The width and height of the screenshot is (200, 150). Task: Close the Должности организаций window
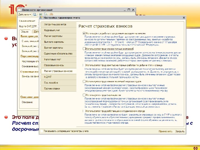click(133, 10)
